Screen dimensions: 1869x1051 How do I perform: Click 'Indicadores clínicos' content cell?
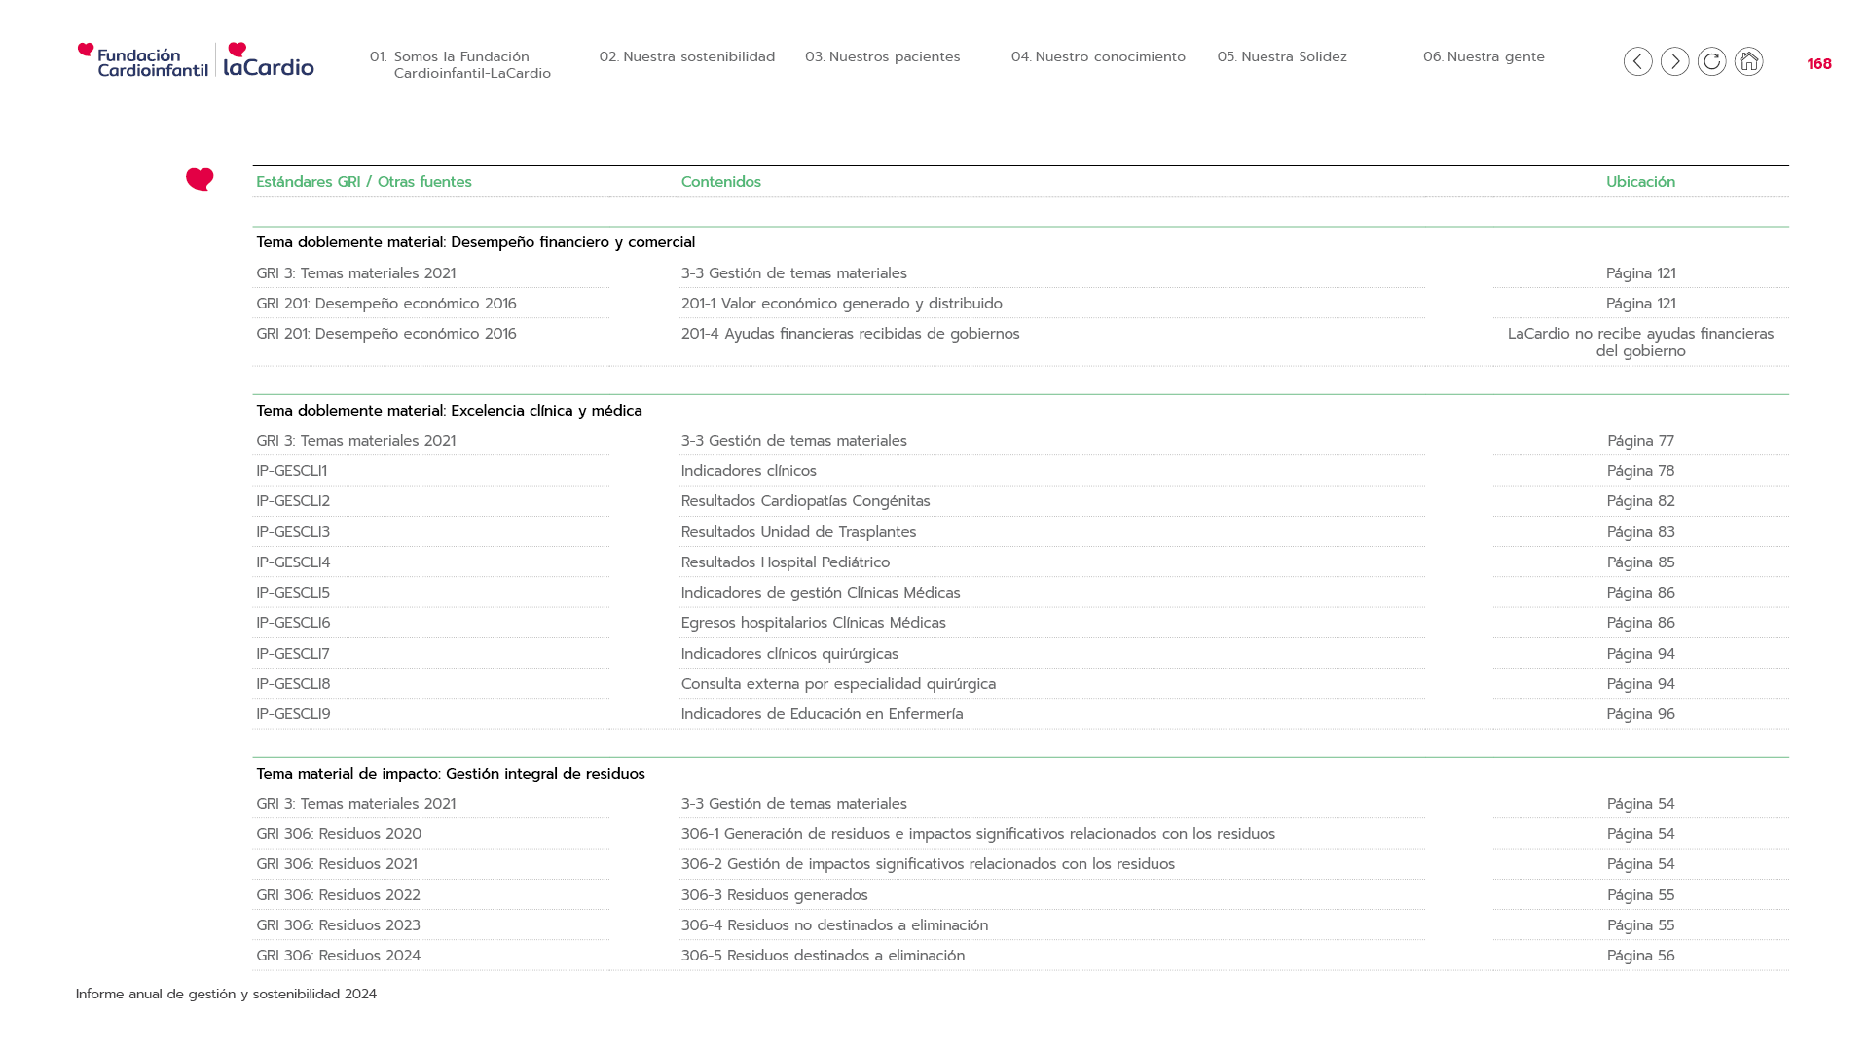[x=749, y=471]
